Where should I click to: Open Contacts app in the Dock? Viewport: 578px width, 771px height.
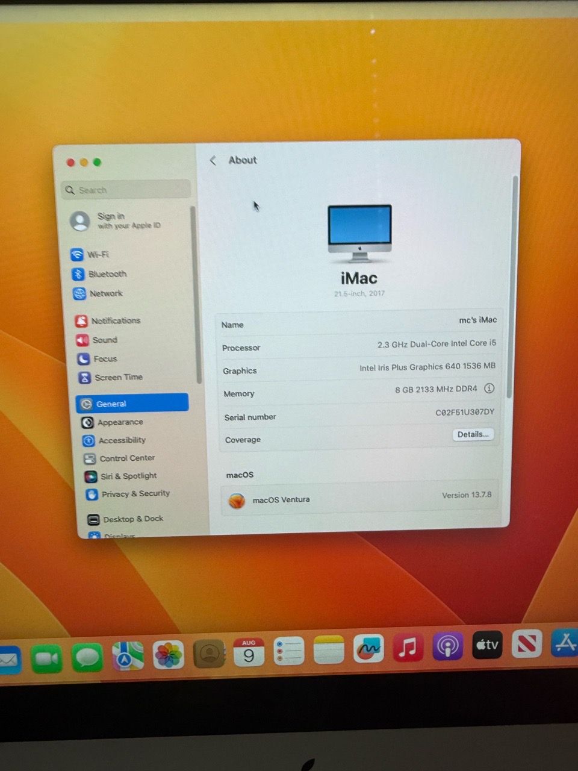(209, 654)
